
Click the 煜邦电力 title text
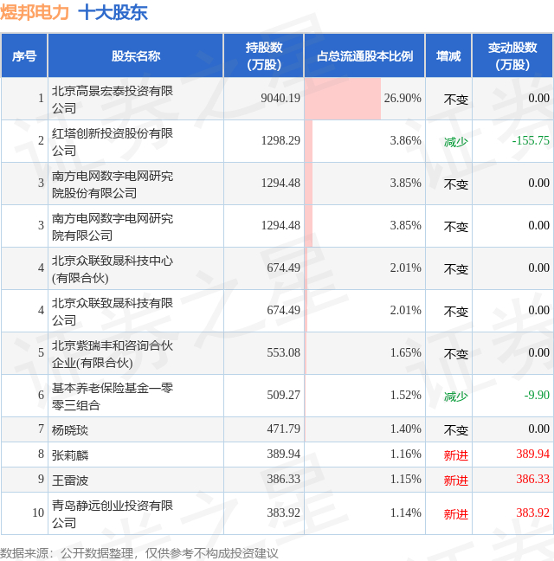[35, 13]
